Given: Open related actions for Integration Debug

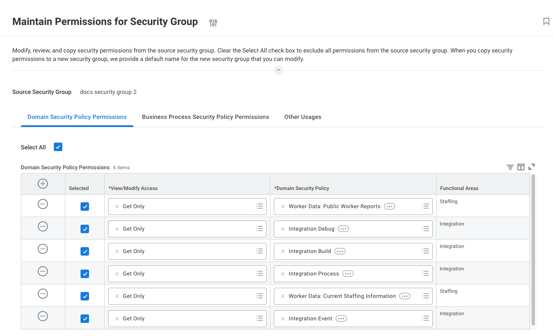Looking at the screenshot, I should tap(343, 229).
